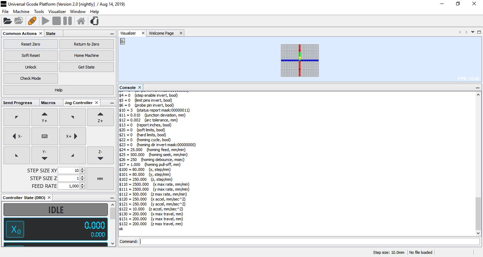Jog diagonally with the up-right arrow button
The height and width of the screenshot is (257, 483).
(72, 117)
